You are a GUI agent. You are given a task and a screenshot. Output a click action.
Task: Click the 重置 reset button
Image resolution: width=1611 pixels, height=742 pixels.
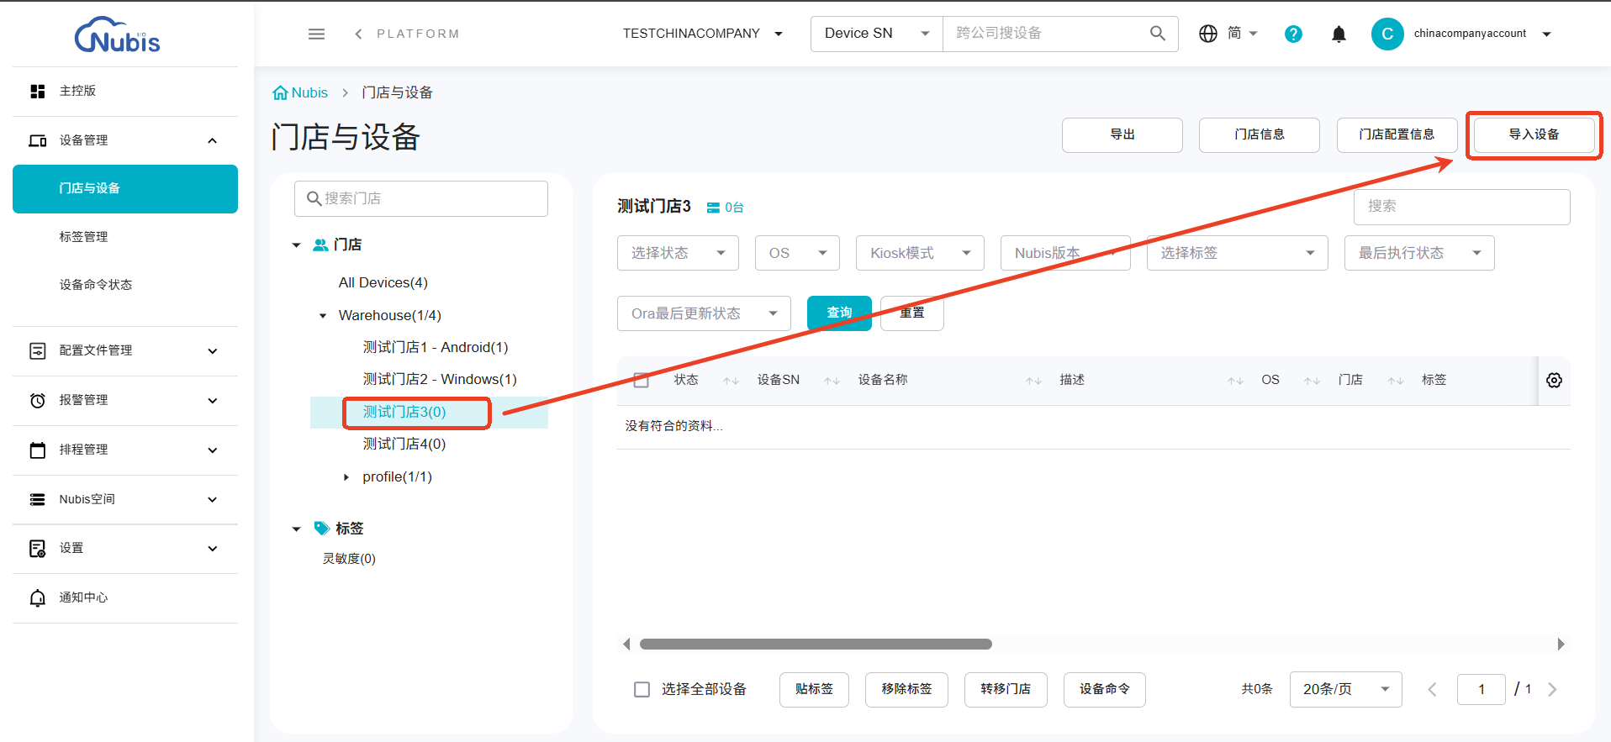(911, 313)
